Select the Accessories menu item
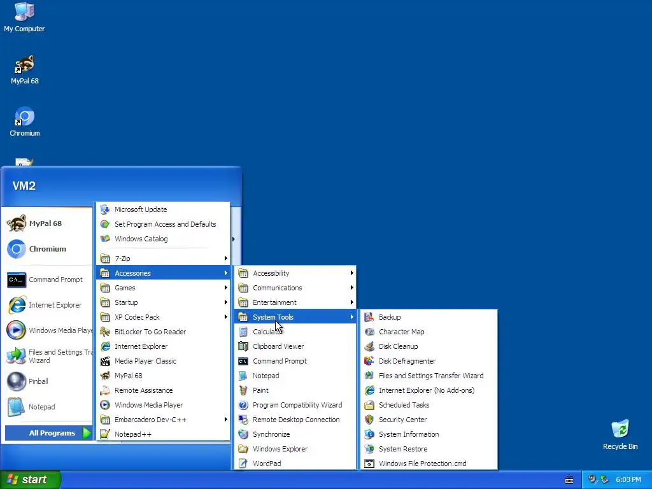 [x=163, y=273]
